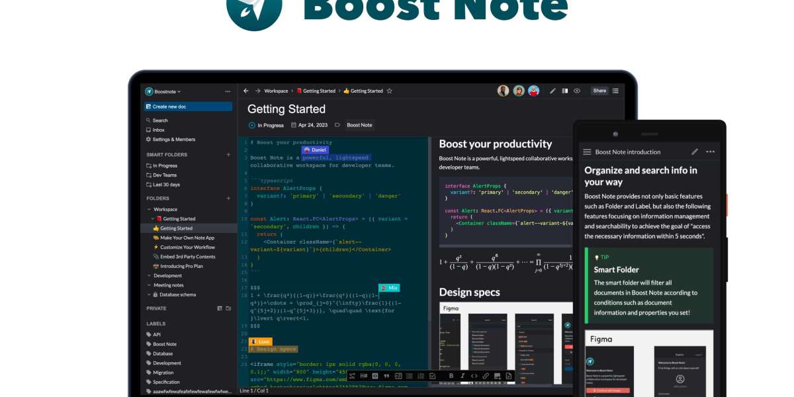Click the middle collaborator avatar in the top bar
The height and width of the screenshot is (397, 794).
(519, 91)
